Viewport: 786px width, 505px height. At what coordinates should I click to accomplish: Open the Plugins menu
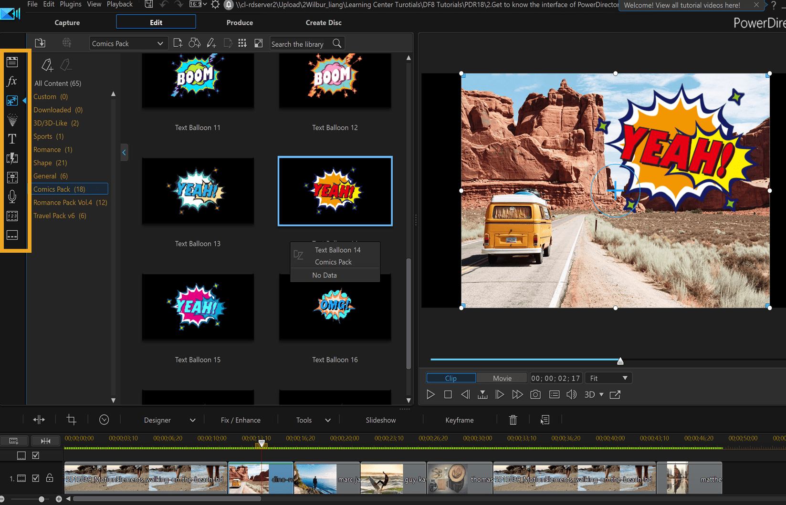coord(70,4)
